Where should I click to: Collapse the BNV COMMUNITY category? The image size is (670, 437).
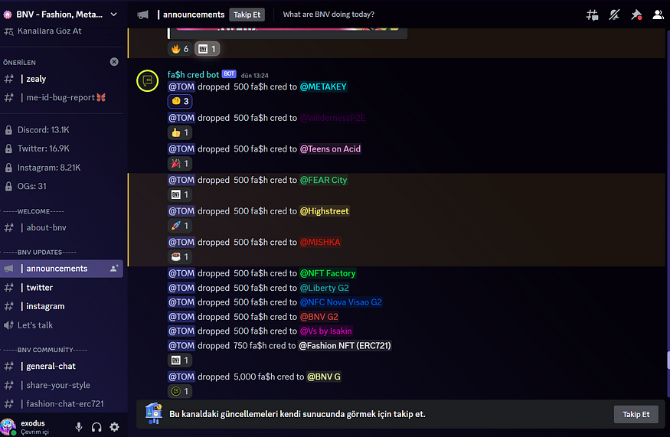tap(44, 350)
